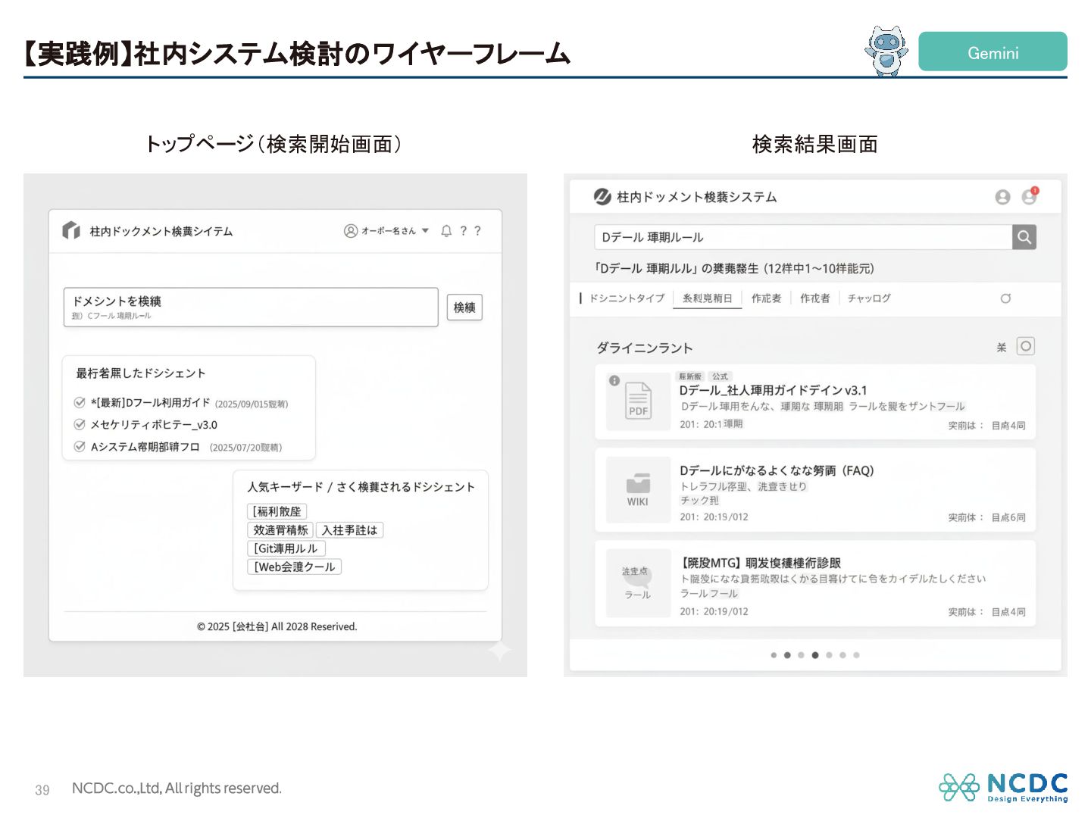Click the first question mark help icon
Screen dimensions: 1091x818
pos(463,231)
